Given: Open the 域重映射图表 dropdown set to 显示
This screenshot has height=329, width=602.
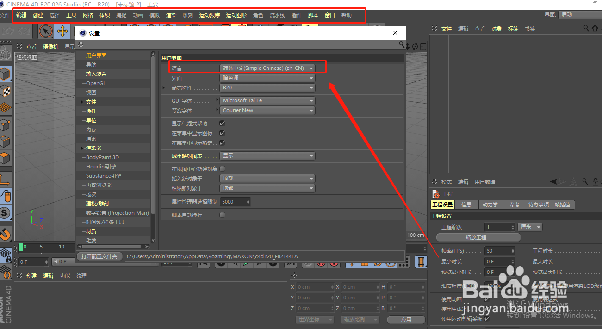Looking at the screenshot, I should (x=267, y=156).
